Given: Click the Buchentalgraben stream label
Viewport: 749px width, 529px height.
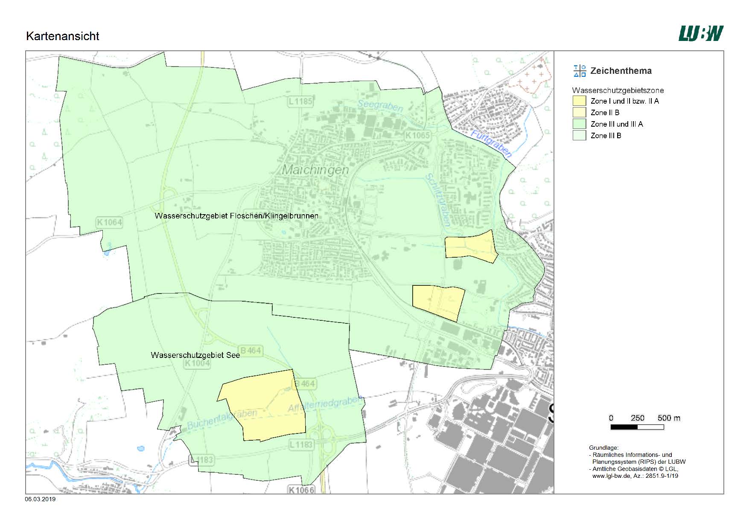Looking at the screenshot, I should [222, 419].
